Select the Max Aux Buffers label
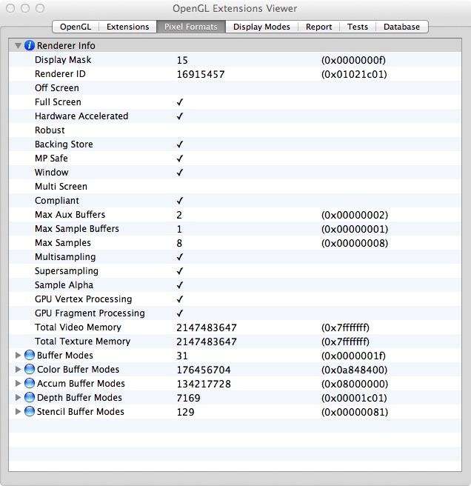Viewport: 471px width, 486px height. [70, 215]
